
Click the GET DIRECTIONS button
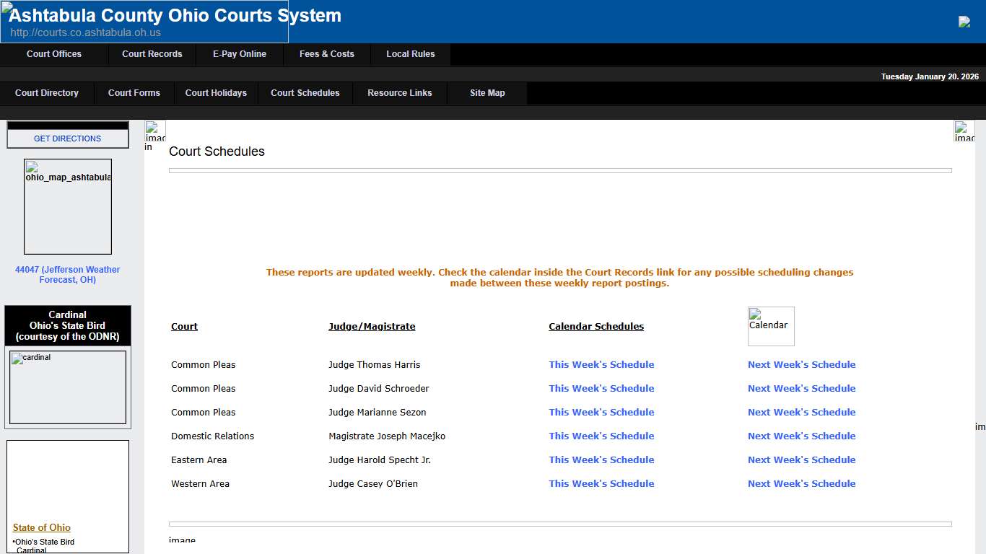click(67, 138)
